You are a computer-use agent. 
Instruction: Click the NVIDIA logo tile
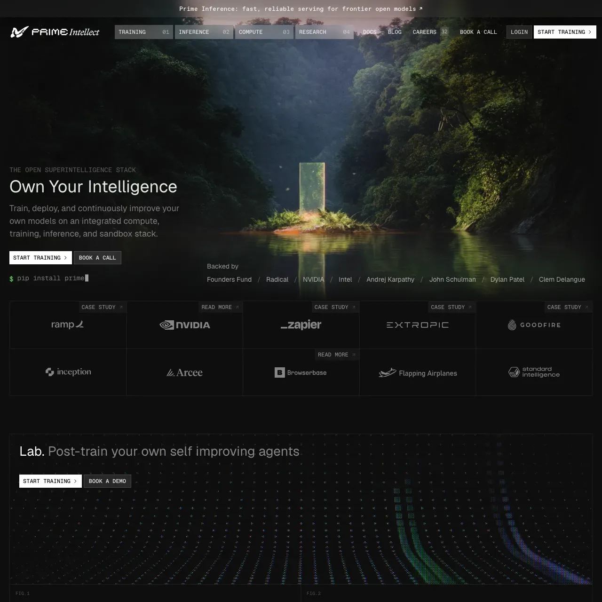[x=185, y=325]
